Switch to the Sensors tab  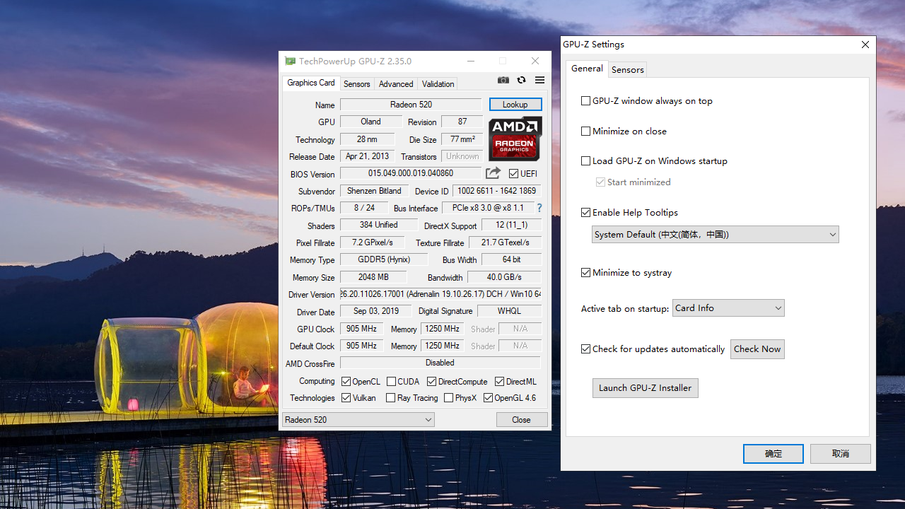point(357,83)
